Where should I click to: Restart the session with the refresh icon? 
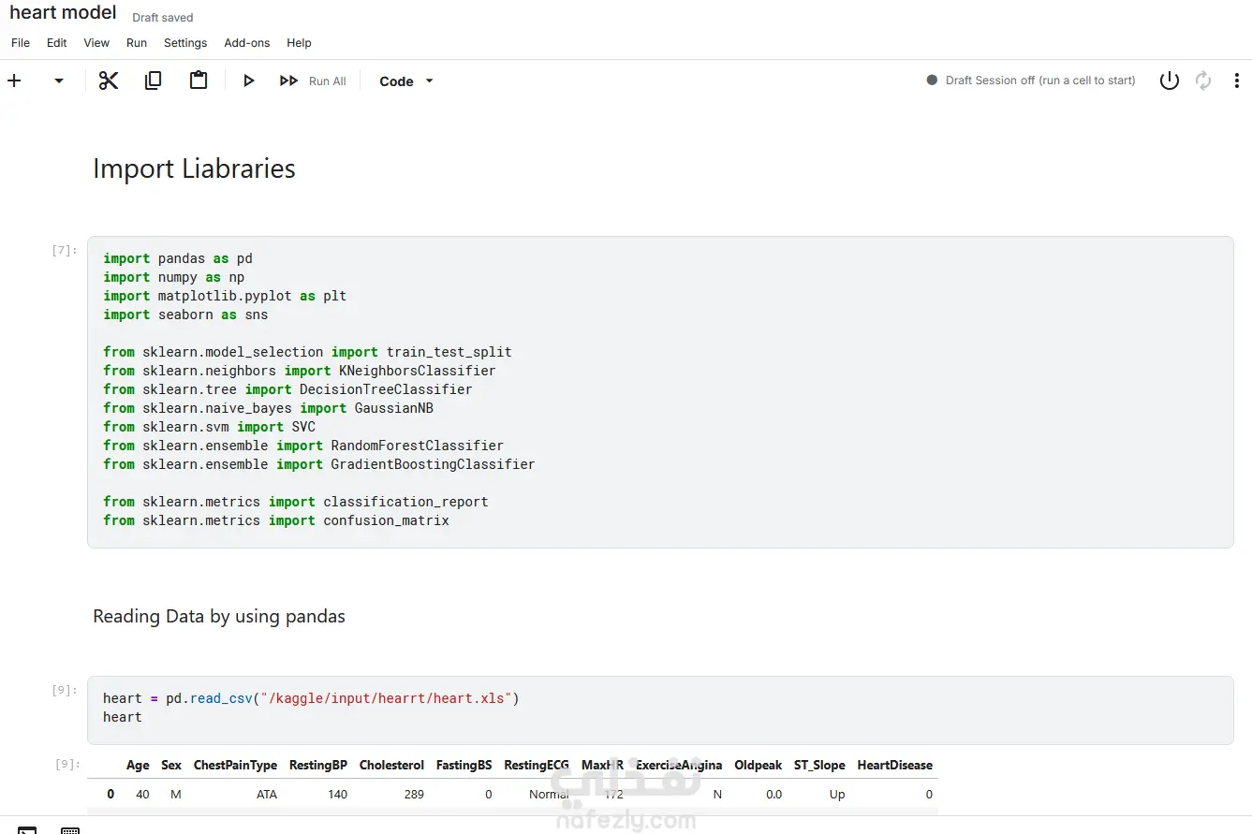[1203, 81]
